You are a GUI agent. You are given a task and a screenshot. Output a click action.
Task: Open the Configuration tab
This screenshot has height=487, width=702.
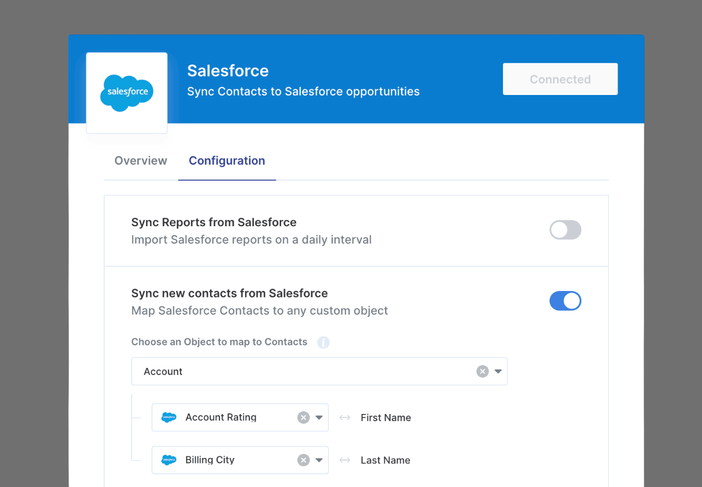point(227,160)
